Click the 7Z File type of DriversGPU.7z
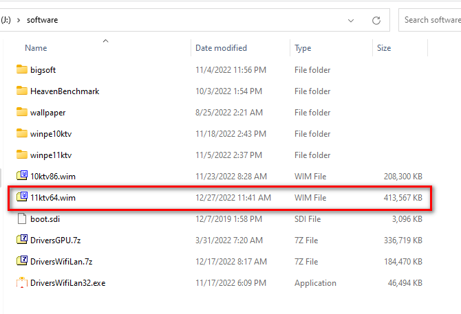 coord(306,240)
